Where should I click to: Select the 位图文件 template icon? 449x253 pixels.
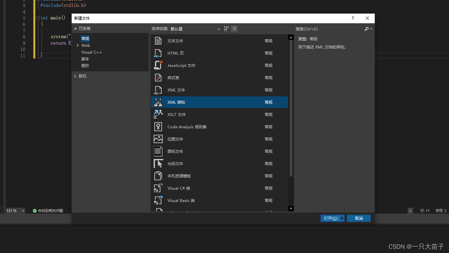[158, 139]
